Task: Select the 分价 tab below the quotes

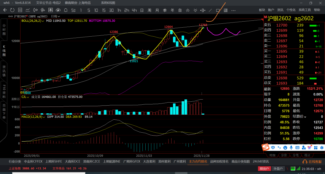Action: pyautogui.click(x=284, y=155)
